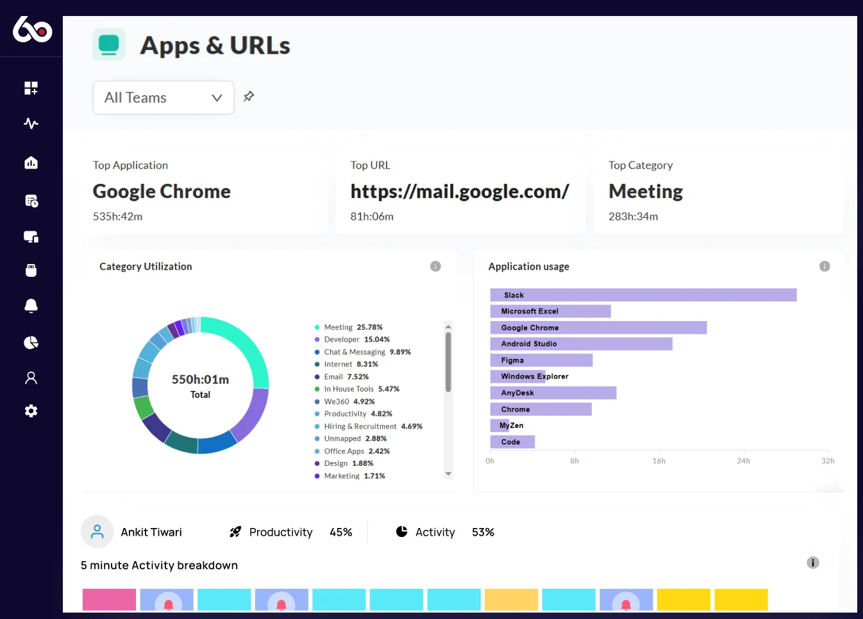Click the We360 4.92% legend entry
863x619 pixels.
[x=345, y=402]
